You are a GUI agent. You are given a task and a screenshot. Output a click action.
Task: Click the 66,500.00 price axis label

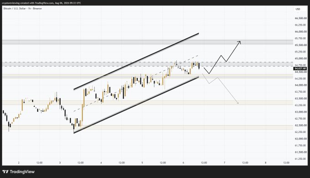[301, 18]
